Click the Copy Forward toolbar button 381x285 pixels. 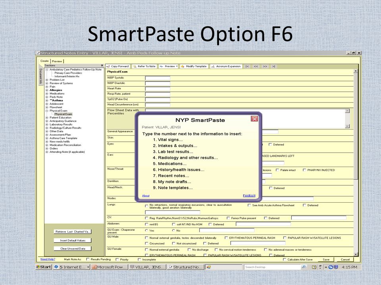(x=118, y=66)
